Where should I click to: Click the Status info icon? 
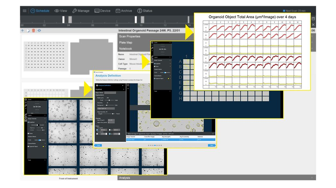point(139,11)
